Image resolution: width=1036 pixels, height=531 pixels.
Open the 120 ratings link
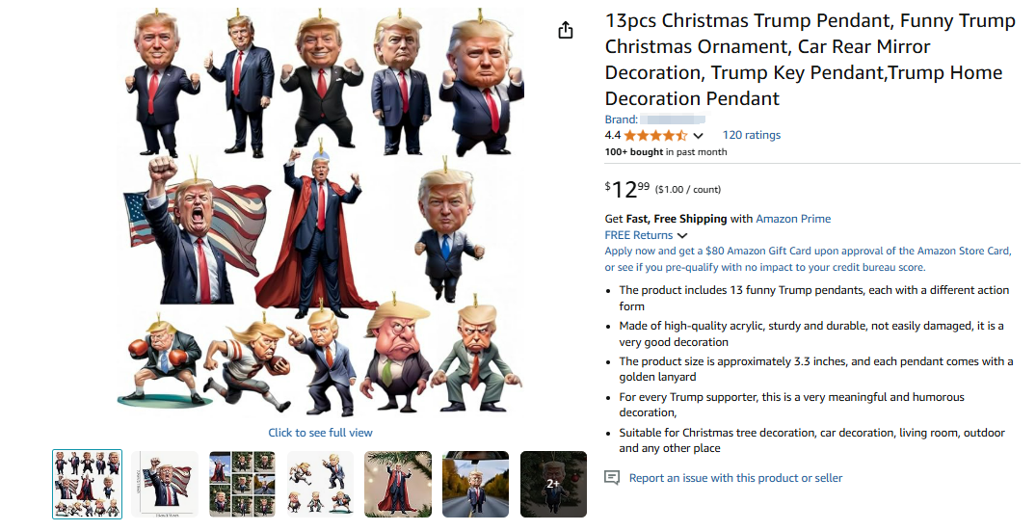click(x=752, y=135)
